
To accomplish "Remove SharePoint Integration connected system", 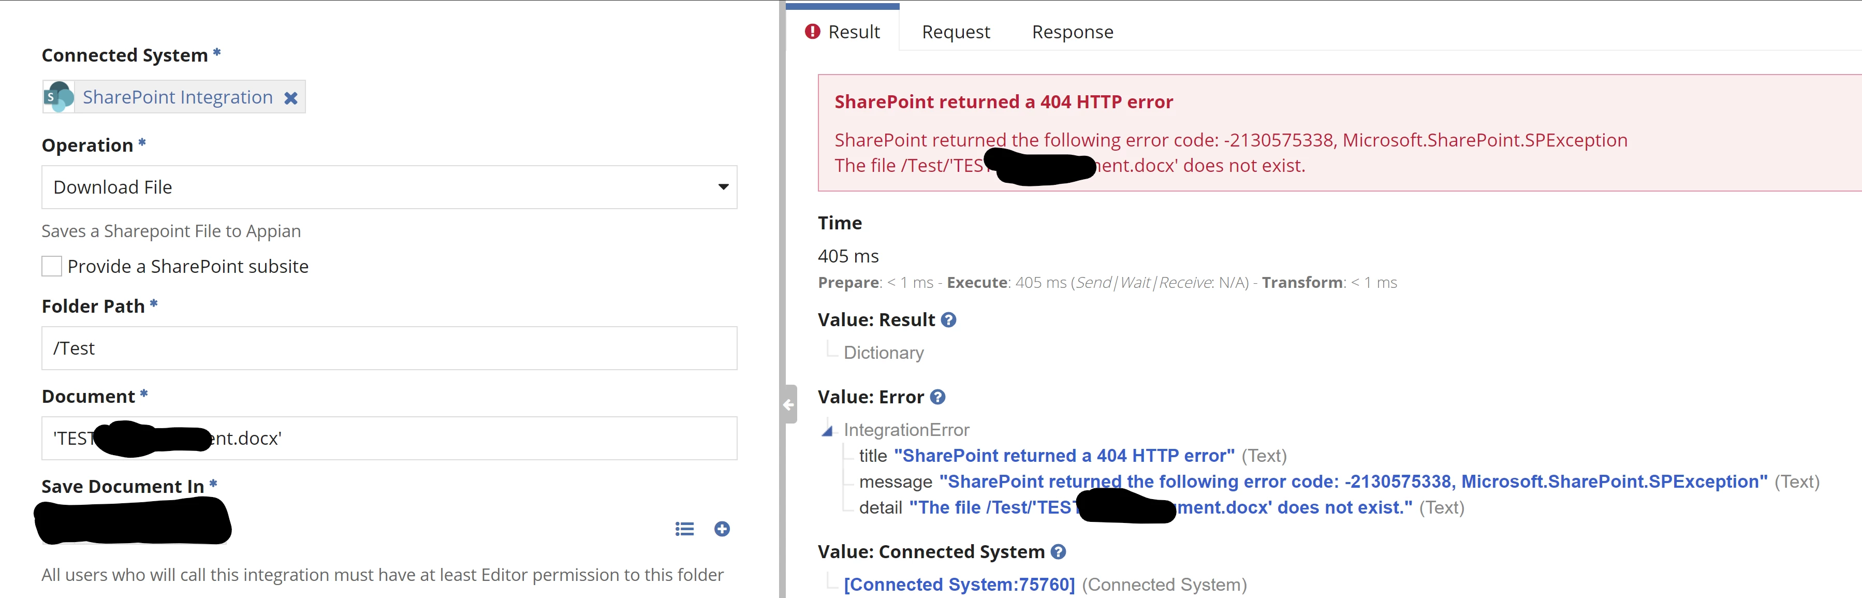I will pyautogui.click(x=290, y=98).
